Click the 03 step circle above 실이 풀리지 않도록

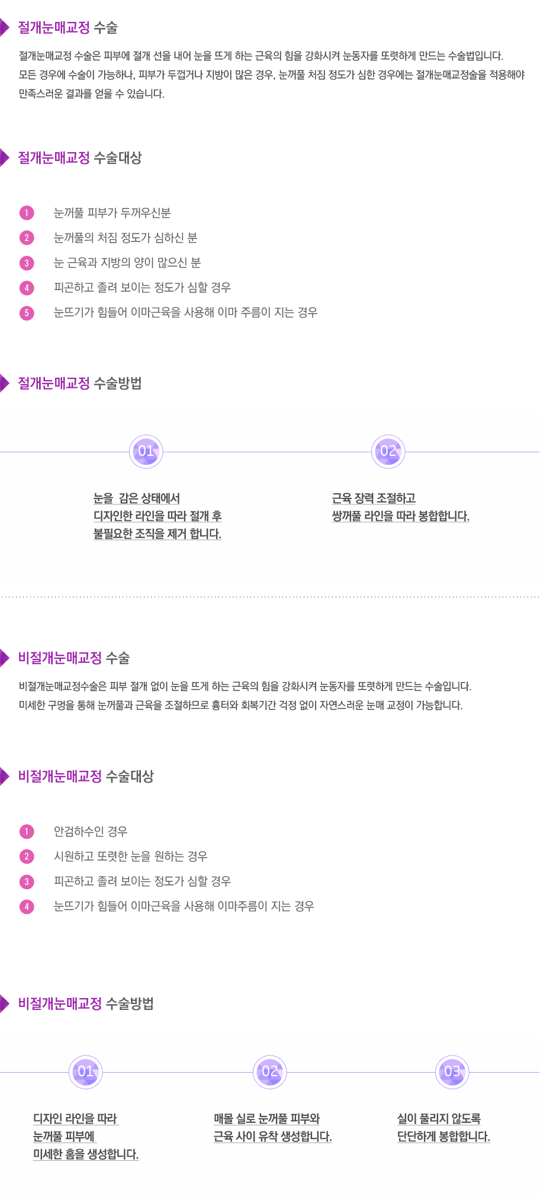tap(452, 1071)
